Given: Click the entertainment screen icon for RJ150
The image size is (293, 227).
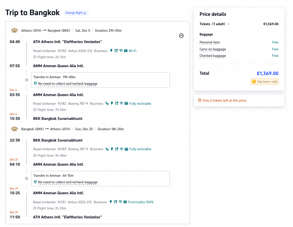Looking at the screenshot, I should (x=126, y=51).
